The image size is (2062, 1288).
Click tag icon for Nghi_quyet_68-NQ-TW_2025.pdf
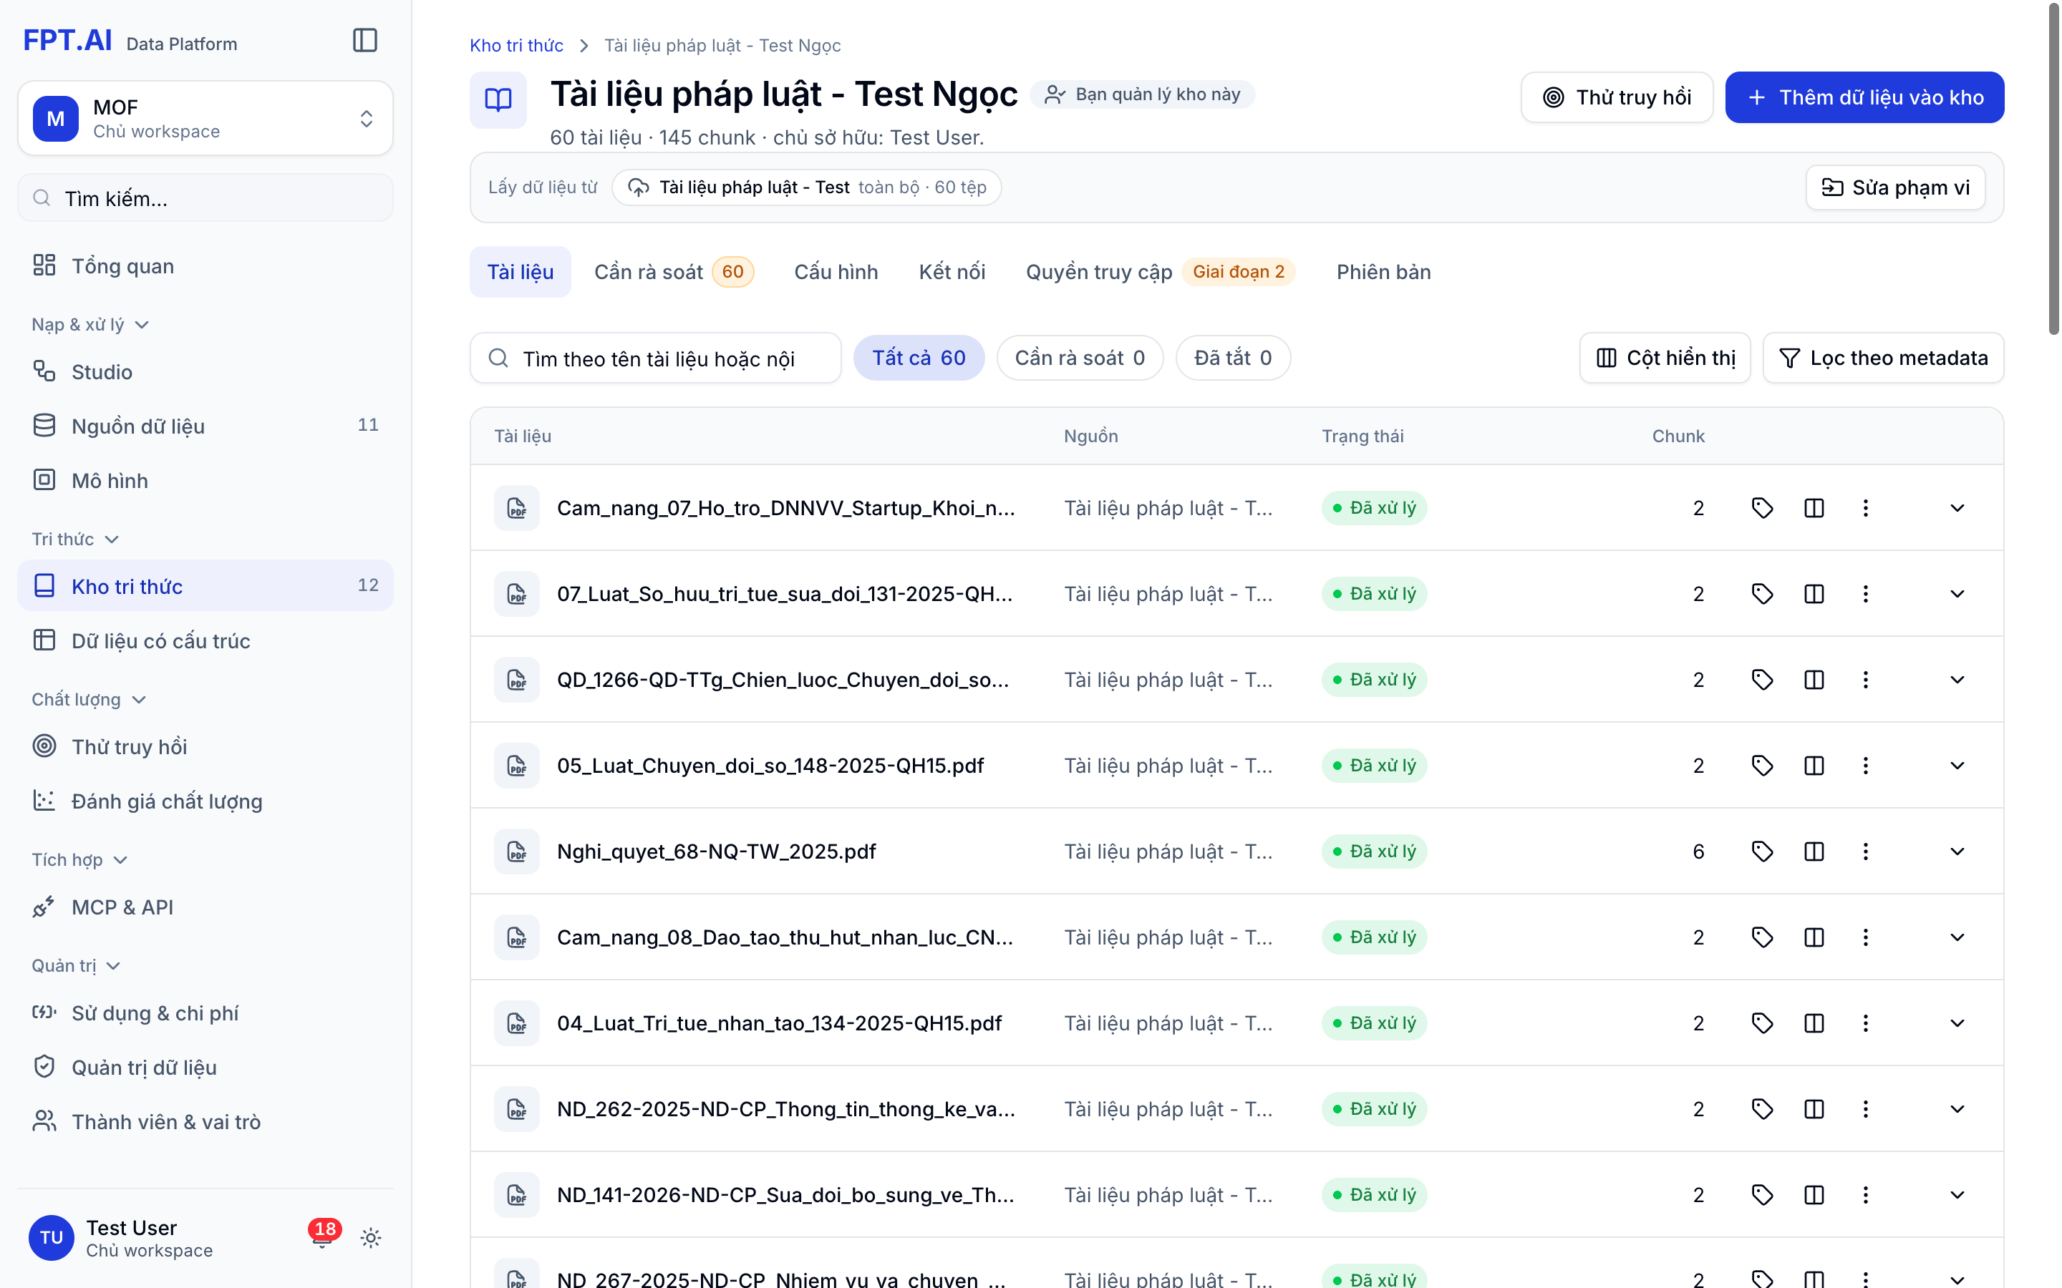[x=1762, y=851]
